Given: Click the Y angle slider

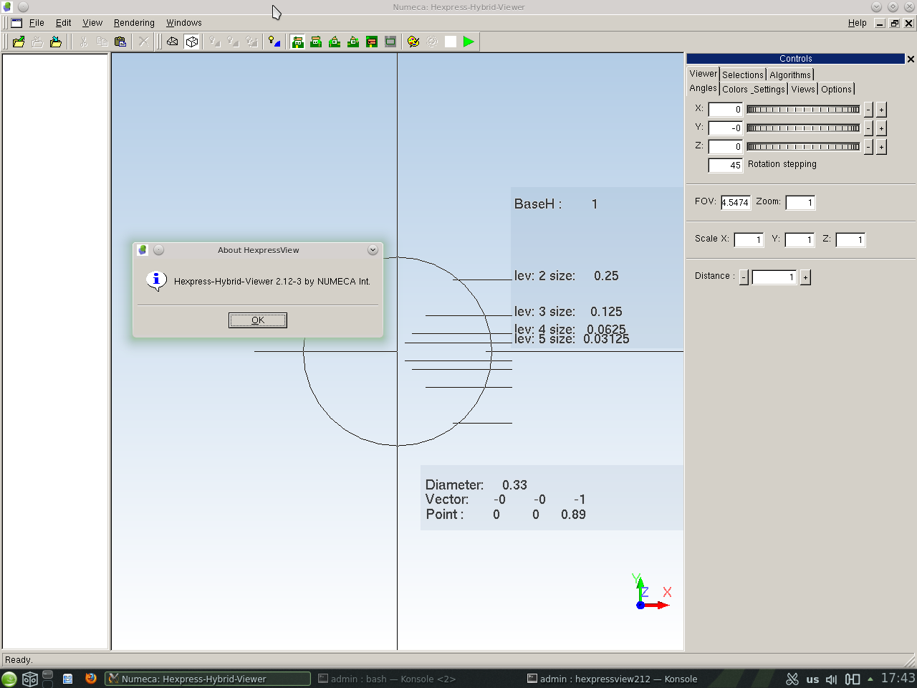Looking at the screenshot, I should pyautogui.click(x=803, y=128).
